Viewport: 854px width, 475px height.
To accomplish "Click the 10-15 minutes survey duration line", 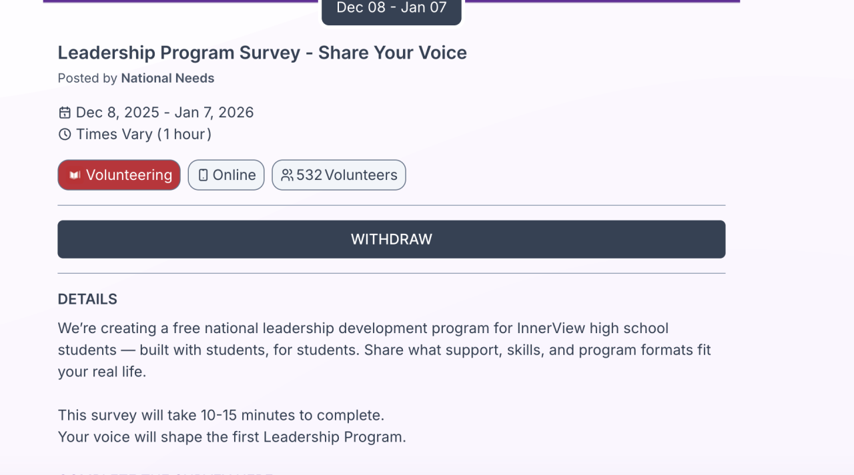I will [x=221, y=415].
